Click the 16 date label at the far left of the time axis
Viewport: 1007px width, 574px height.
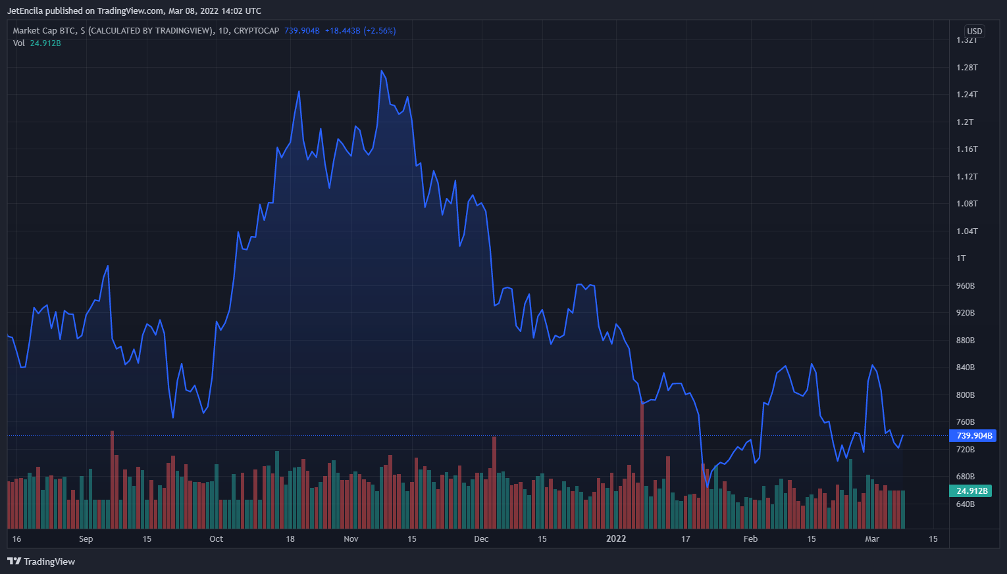point(16,538)
